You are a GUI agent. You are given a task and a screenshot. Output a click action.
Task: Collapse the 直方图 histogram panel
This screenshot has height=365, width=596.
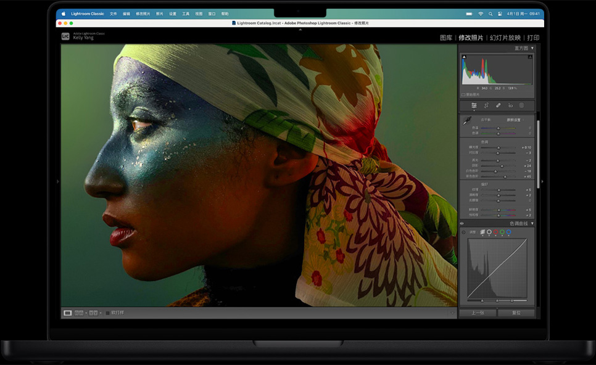click(532, 48)
